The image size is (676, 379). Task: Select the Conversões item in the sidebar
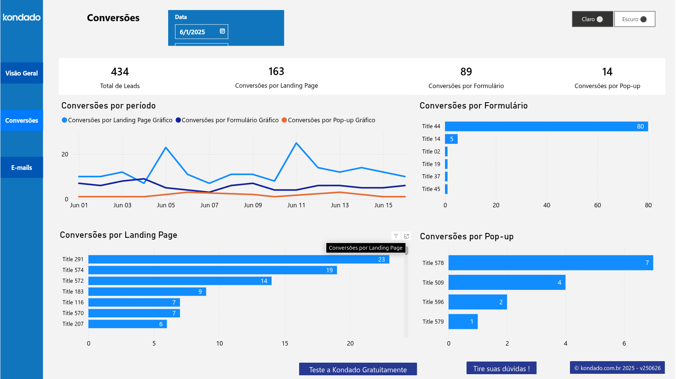pos(21,120)
